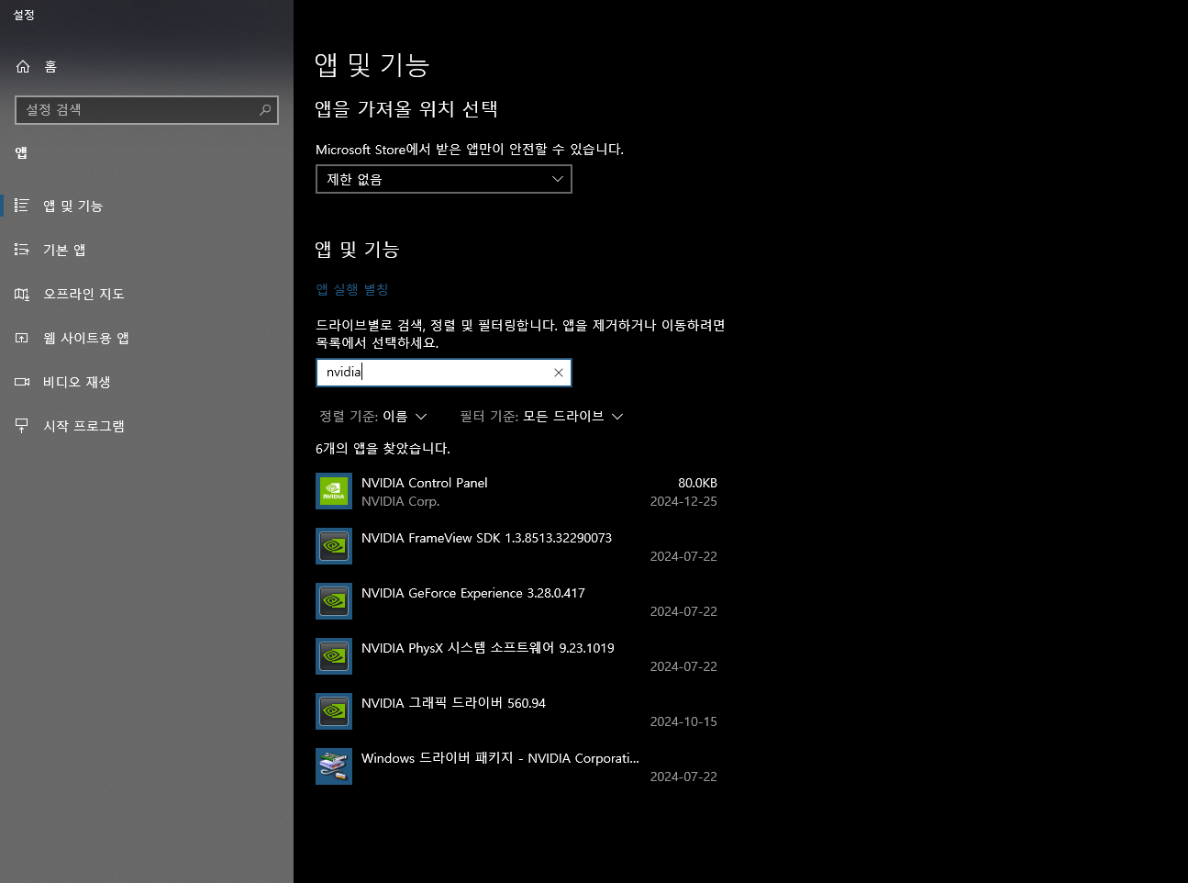
Task: Go to the 웹 사이트용 앱 section
Action: [147, 338]
